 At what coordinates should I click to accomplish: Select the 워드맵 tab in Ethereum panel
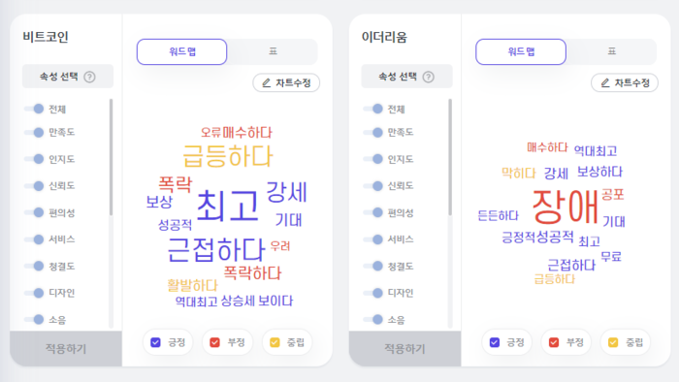521,52
